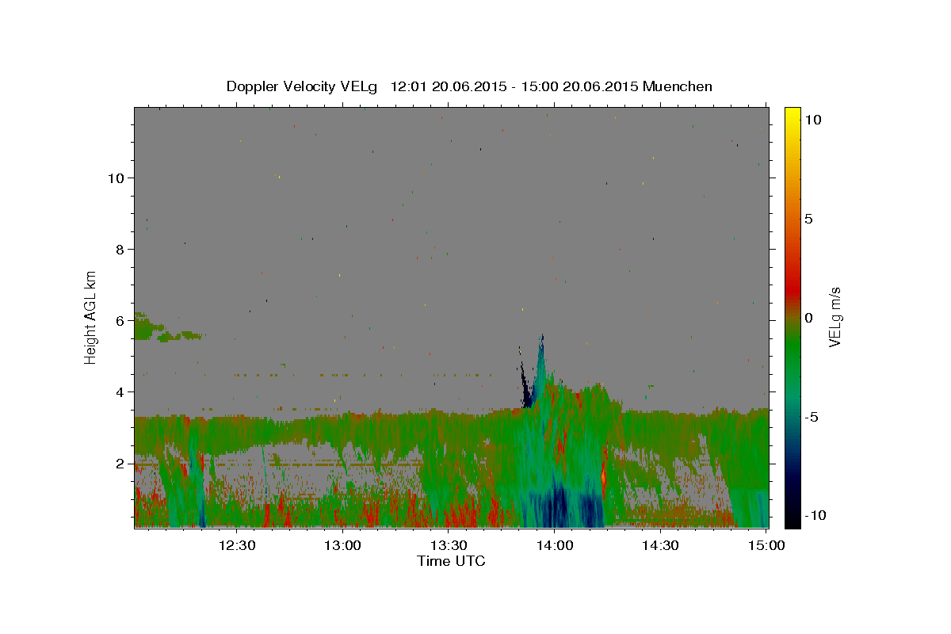Viewport: 951px width, 634px height.
Task: Click the colorbar tick label '0'
Action: click(809, 318)
